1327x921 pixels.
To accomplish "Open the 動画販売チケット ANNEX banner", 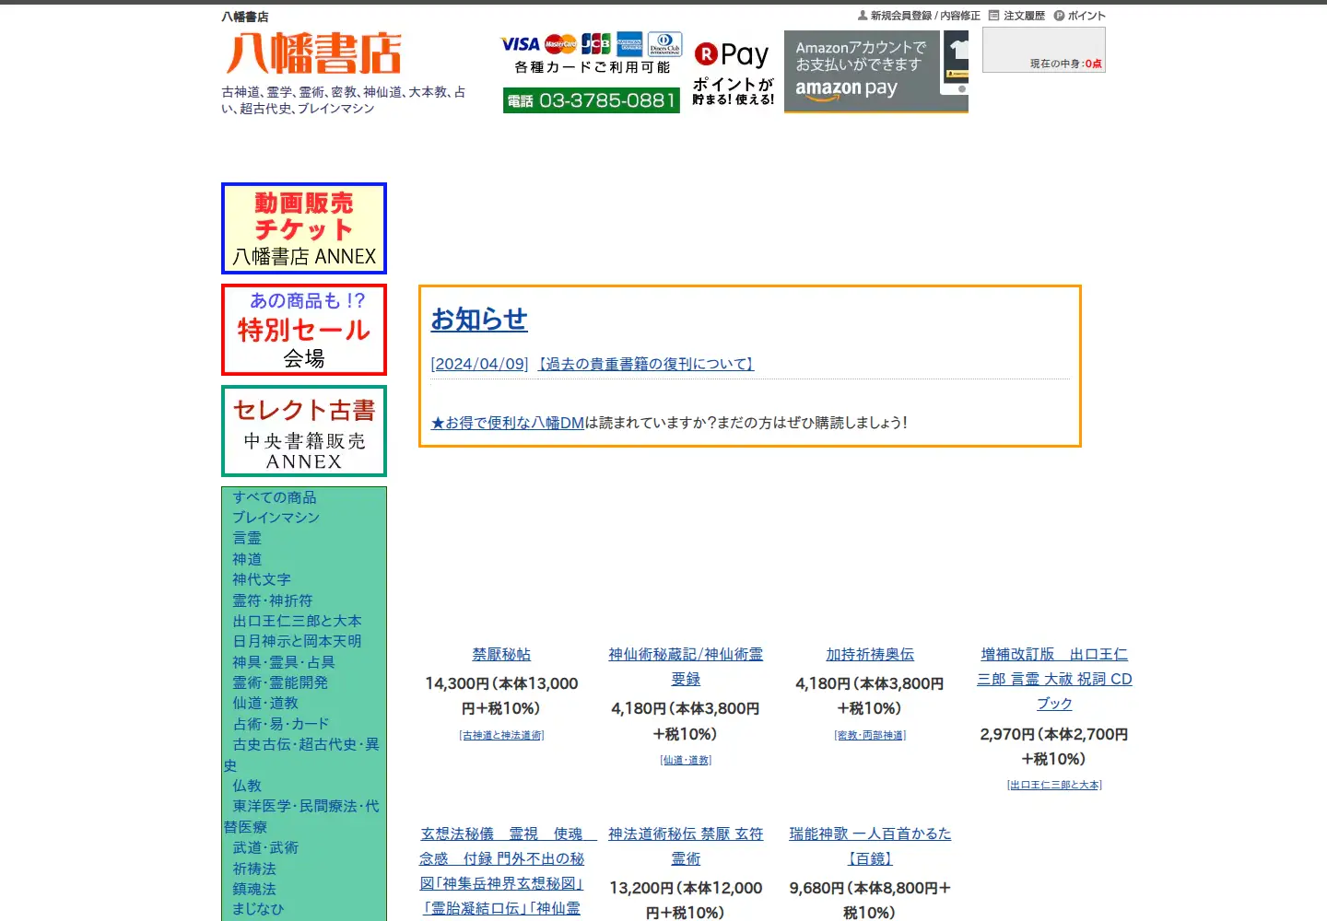I will pyautogui.click(x=304, y=228).
